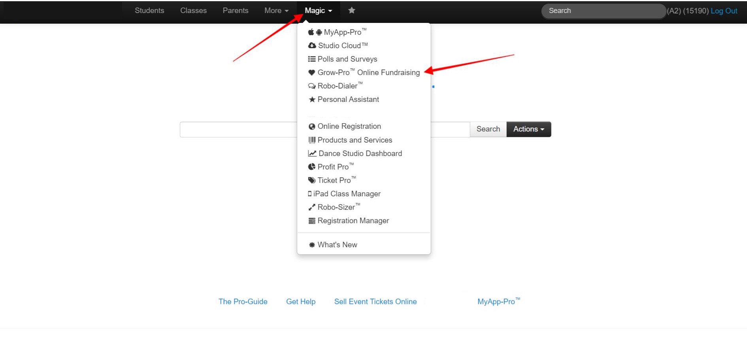
Task: Click the (A2) (15190) account text
Action: pos(688,11)
